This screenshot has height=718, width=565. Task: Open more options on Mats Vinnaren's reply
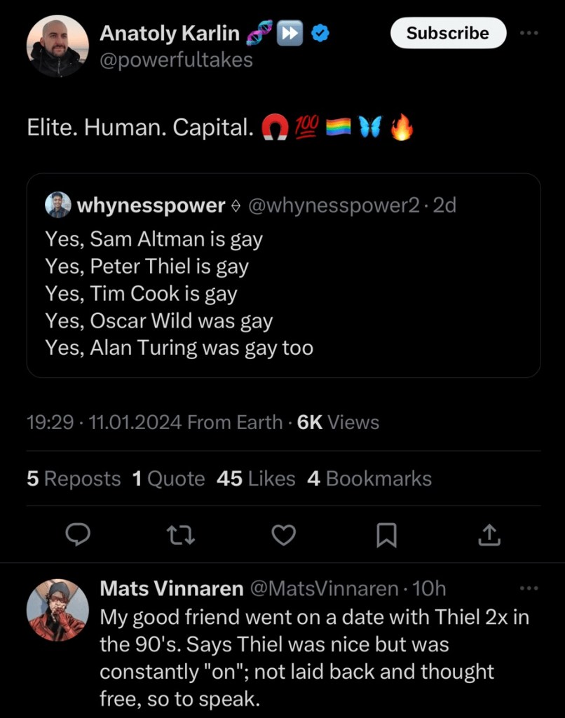click(529, 588)
